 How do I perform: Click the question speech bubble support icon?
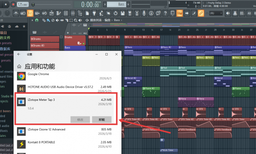[158, 13]
